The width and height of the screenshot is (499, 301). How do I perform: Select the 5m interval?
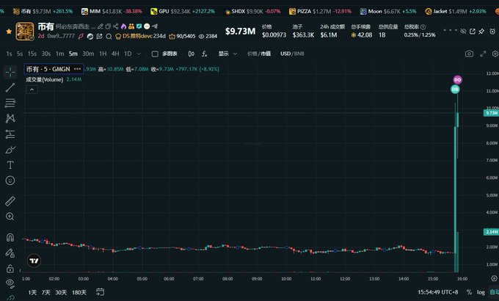tap(73, 54)
